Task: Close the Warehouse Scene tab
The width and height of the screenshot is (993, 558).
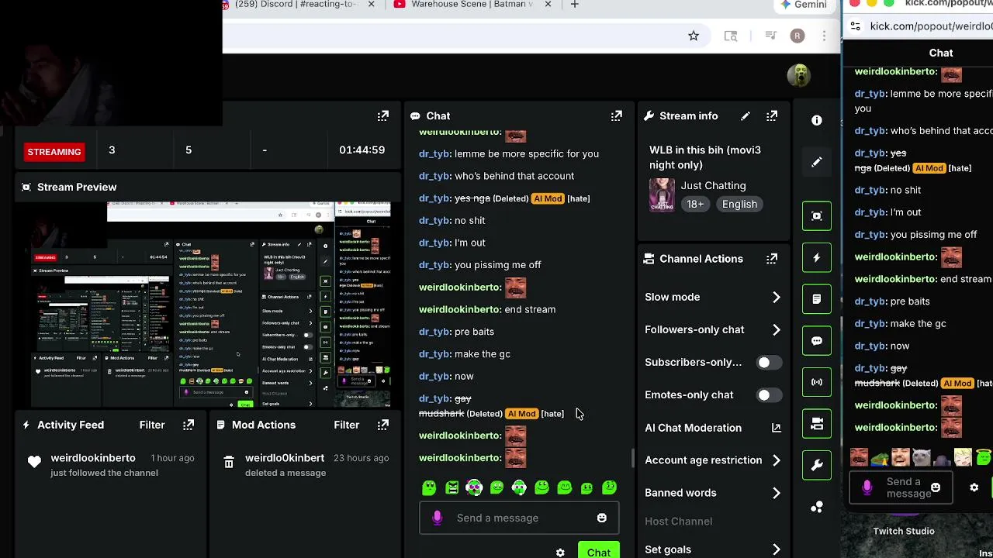Action: [x=548, y=5]
